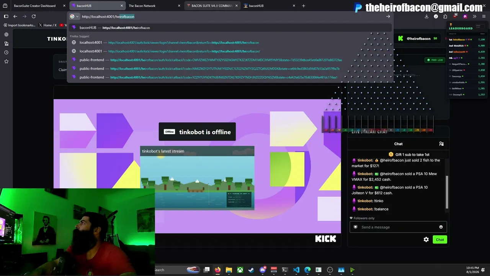Select first localhost:4001 viewer login suggestion
The height and width of the screenshot is (276, 490).
(x=230, y=43)
